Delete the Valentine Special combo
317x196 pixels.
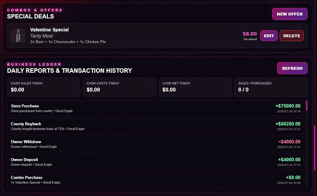pyautogui.click(x=292, y=36)
